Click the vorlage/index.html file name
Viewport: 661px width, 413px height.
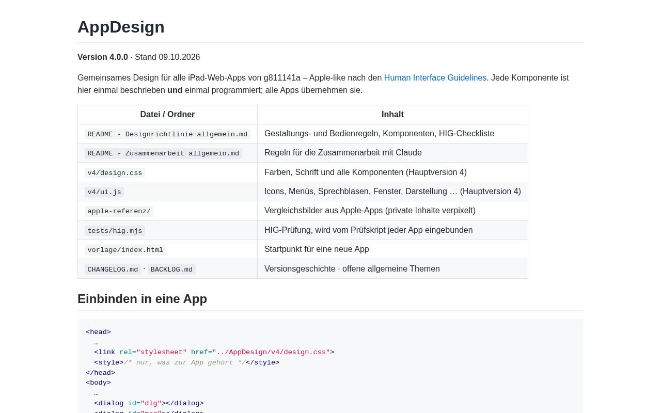coord(125,250)
